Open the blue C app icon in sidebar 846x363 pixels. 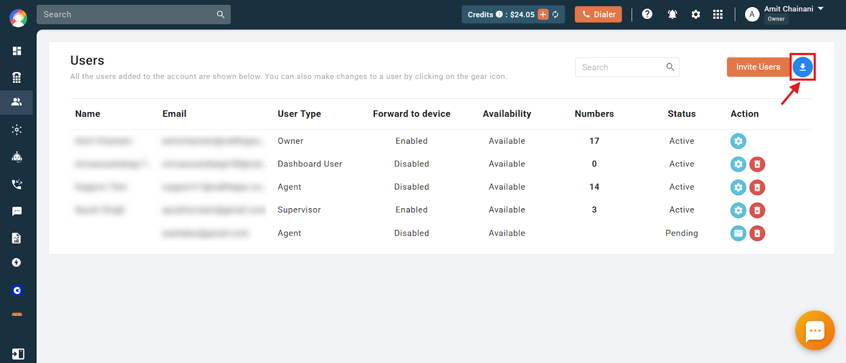tap(17, 290)
